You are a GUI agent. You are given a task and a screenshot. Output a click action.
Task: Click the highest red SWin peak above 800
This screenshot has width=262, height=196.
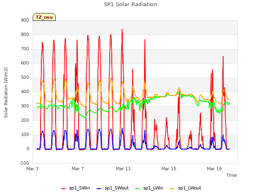click(x=122, y=30)
